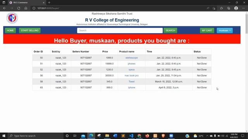
Task: Open Task View on the taskbar
Action: tap(75, 136)
